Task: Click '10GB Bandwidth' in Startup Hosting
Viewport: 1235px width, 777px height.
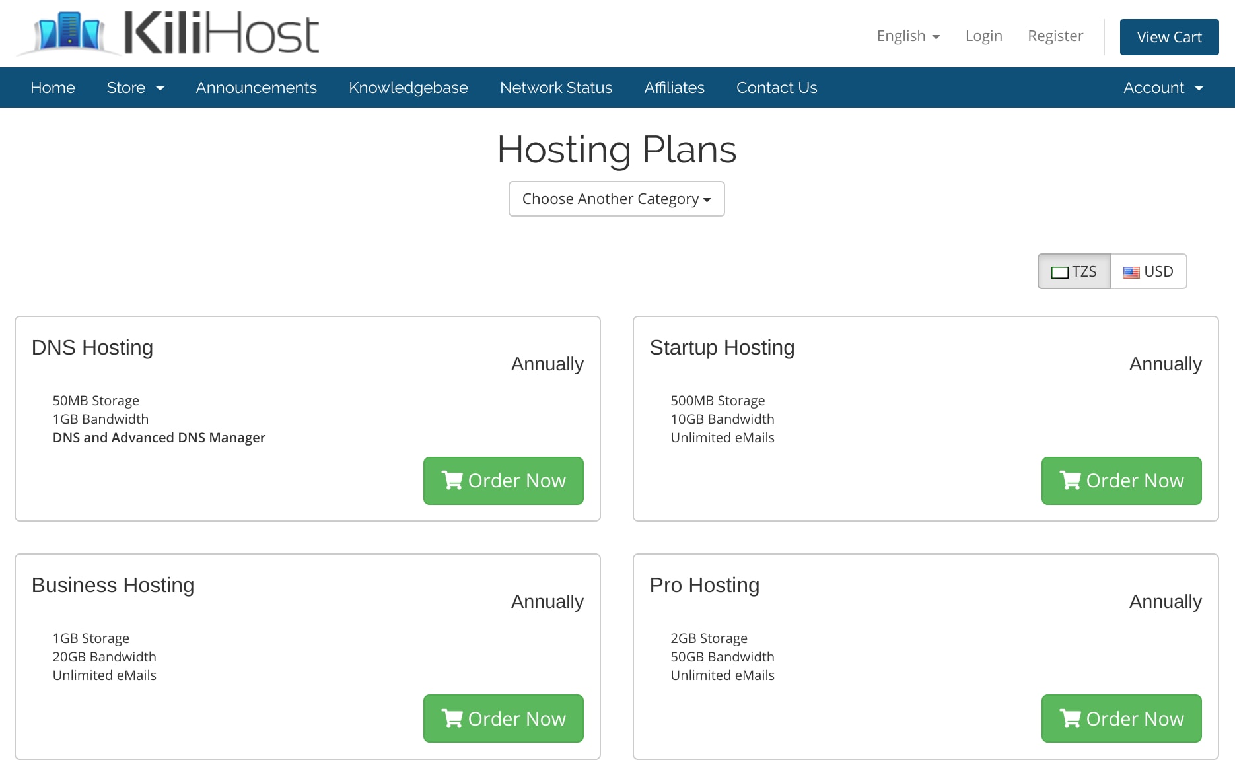Action: pyautogui.click(x=723, y=419)
